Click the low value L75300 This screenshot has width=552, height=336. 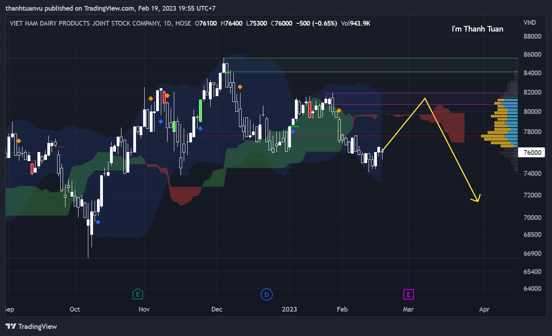(256, 23)
